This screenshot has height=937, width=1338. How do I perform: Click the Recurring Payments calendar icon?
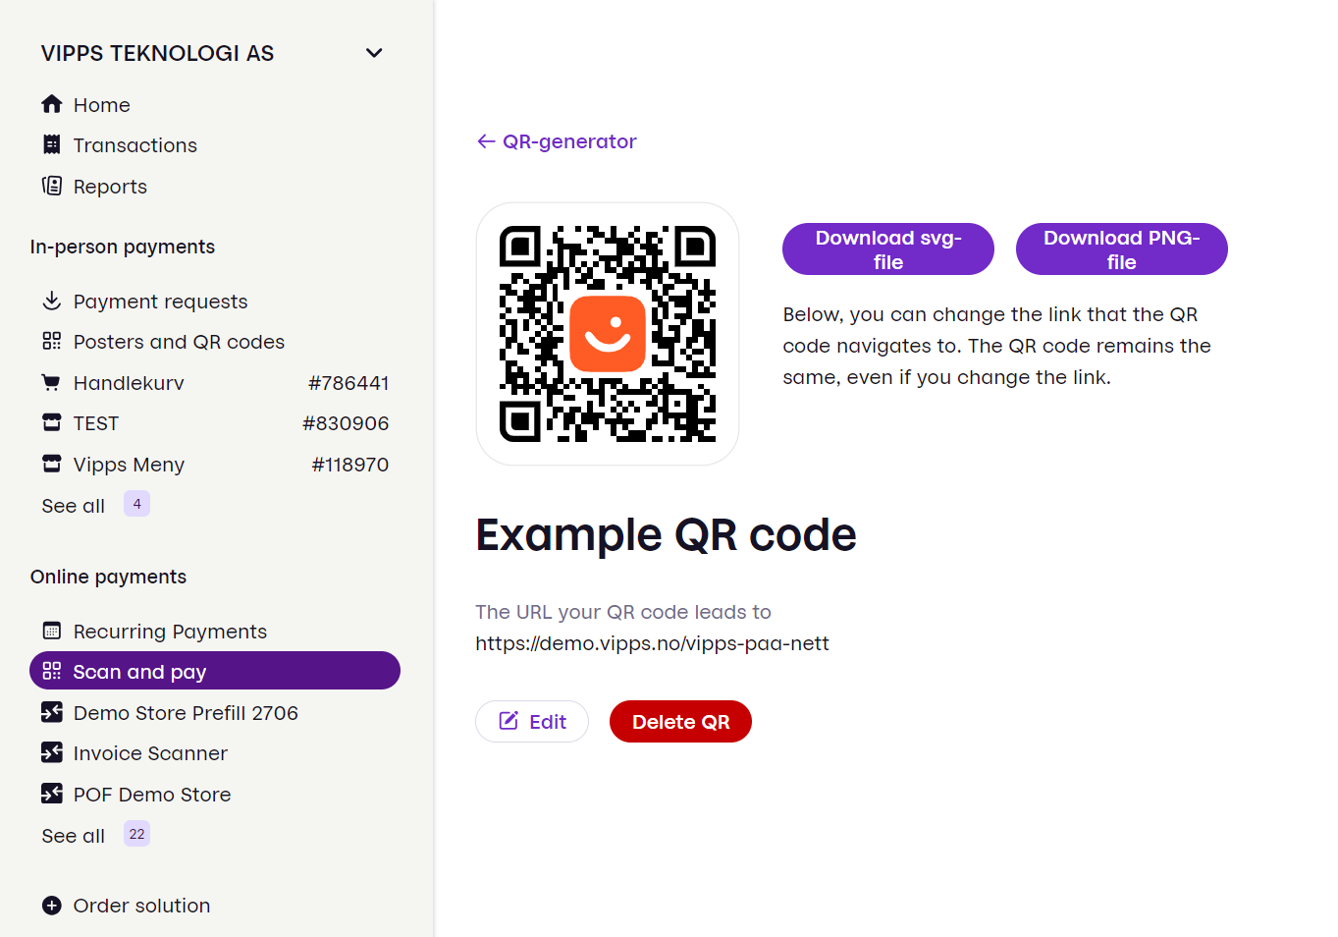coord(52,631)
